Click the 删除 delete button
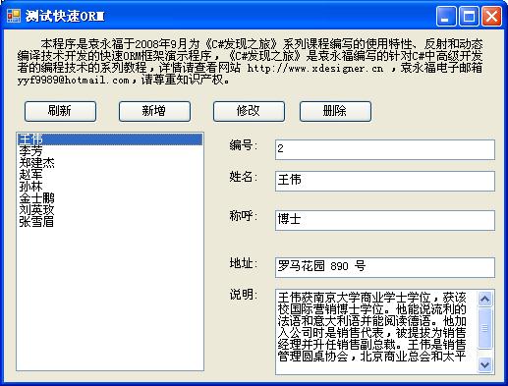The height and width of the screenshot is (386, 508). click(x=335, y=111)
